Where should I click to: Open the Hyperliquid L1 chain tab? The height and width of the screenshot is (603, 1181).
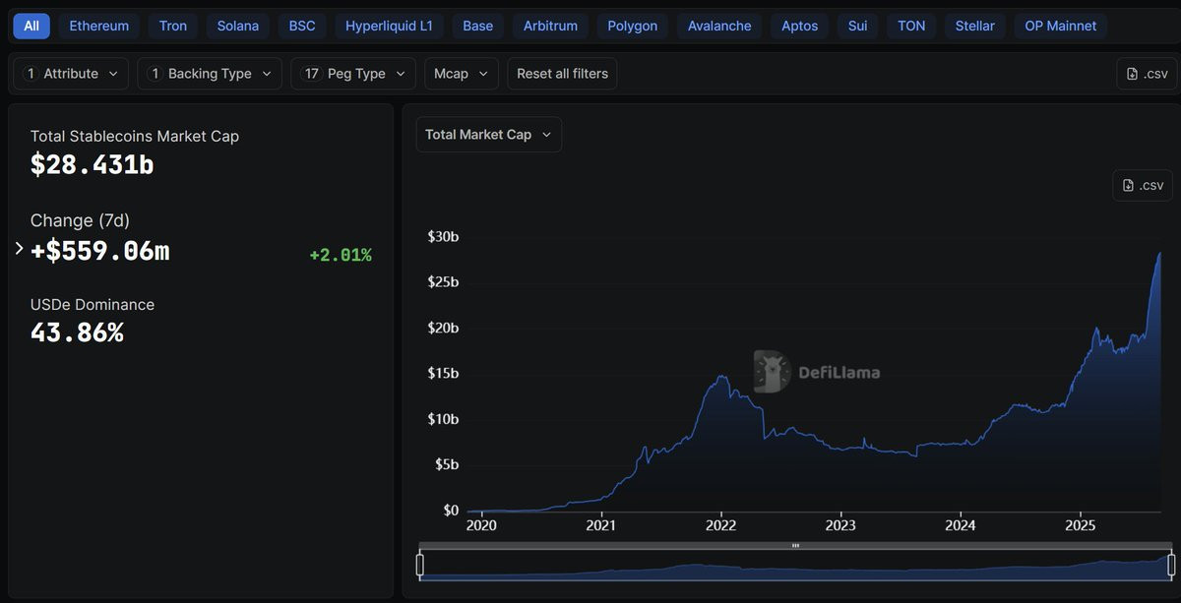click(x=389, y=26)
